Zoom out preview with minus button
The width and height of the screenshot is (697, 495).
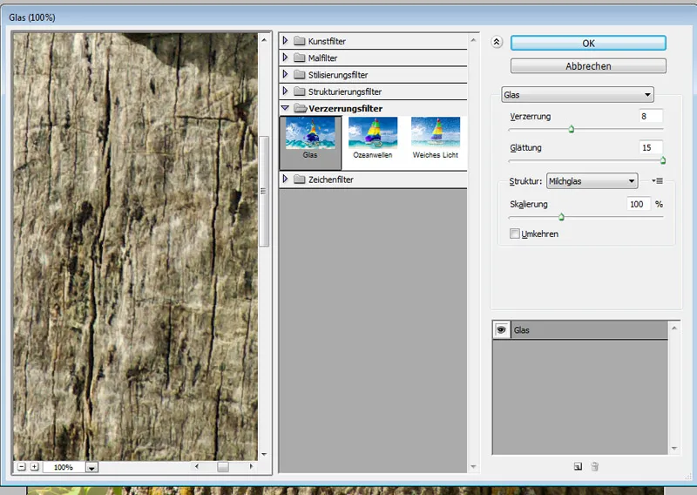pyautogui.click(x=21, y=466)
